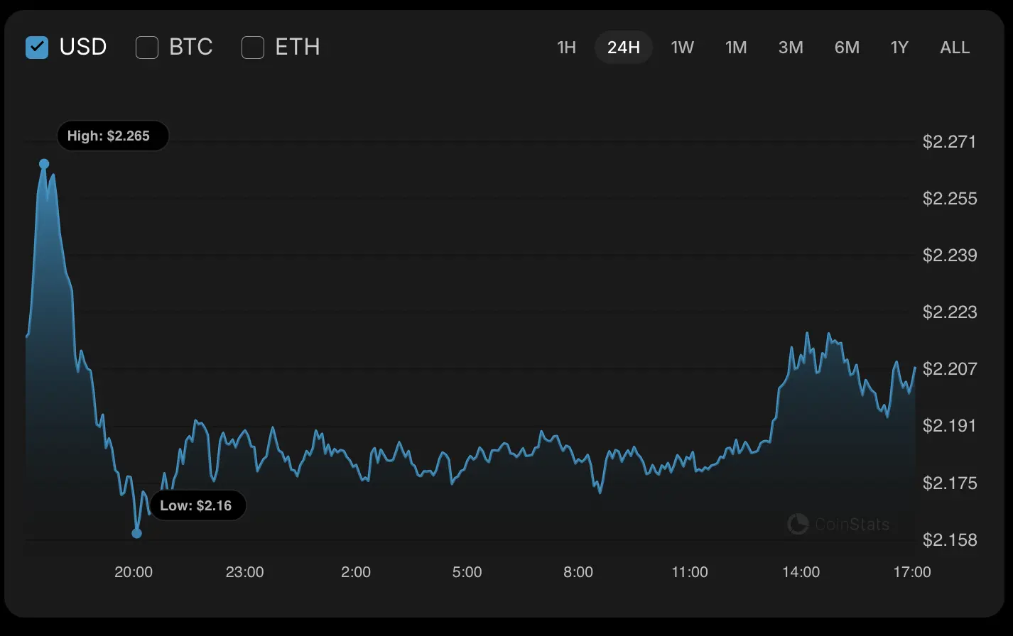Click the CoinStats watermark logo icon
Viewport: 1013px width, 636px height.
(x=798, y=525)
